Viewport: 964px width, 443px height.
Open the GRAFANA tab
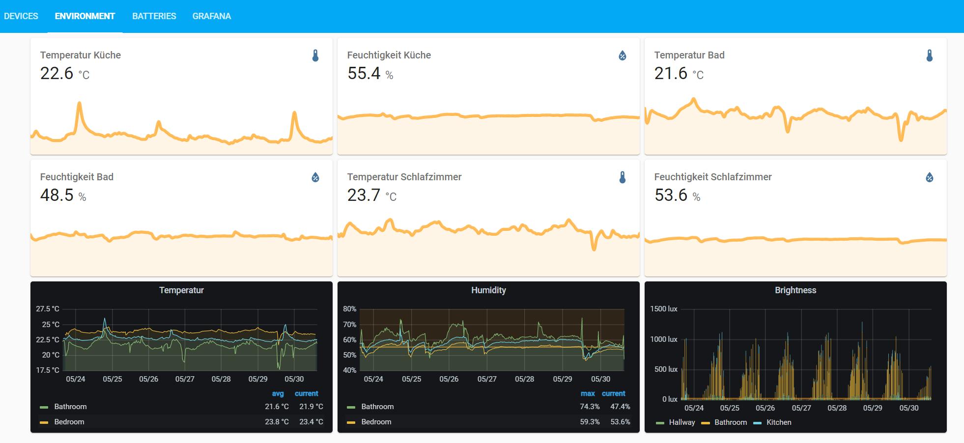coord(212,16)
